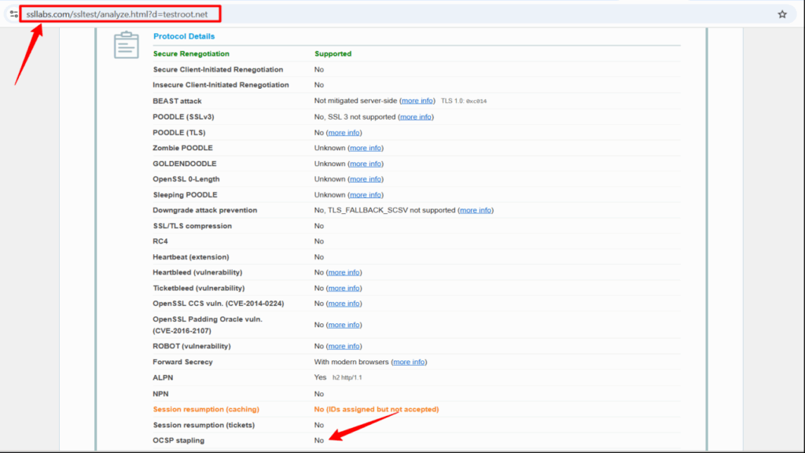Select 'Heartbeat (extension)' label

pos(190,257)
